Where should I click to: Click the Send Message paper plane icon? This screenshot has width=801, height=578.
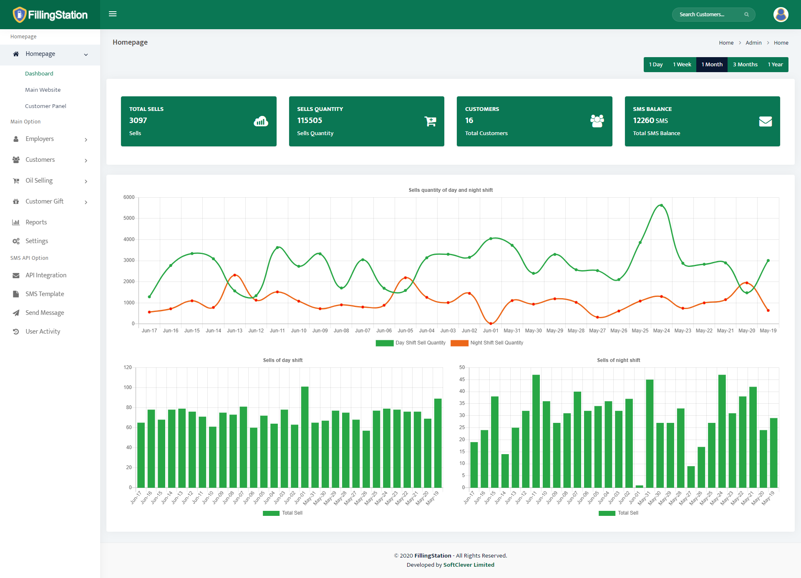(x=15, y=312)
